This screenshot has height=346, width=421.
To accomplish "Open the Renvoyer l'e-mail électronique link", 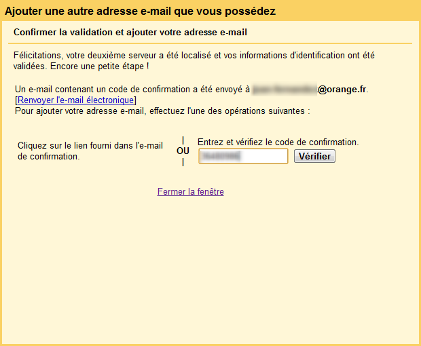I will [76, 100].
